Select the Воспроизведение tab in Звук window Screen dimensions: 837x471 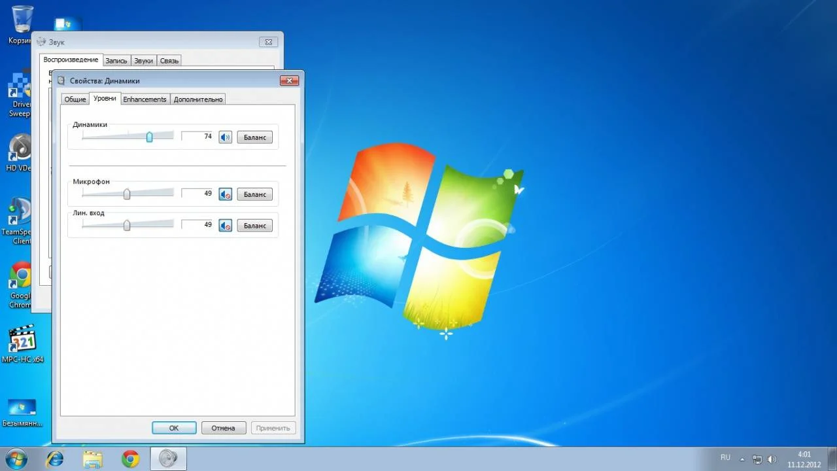point(71,60)
